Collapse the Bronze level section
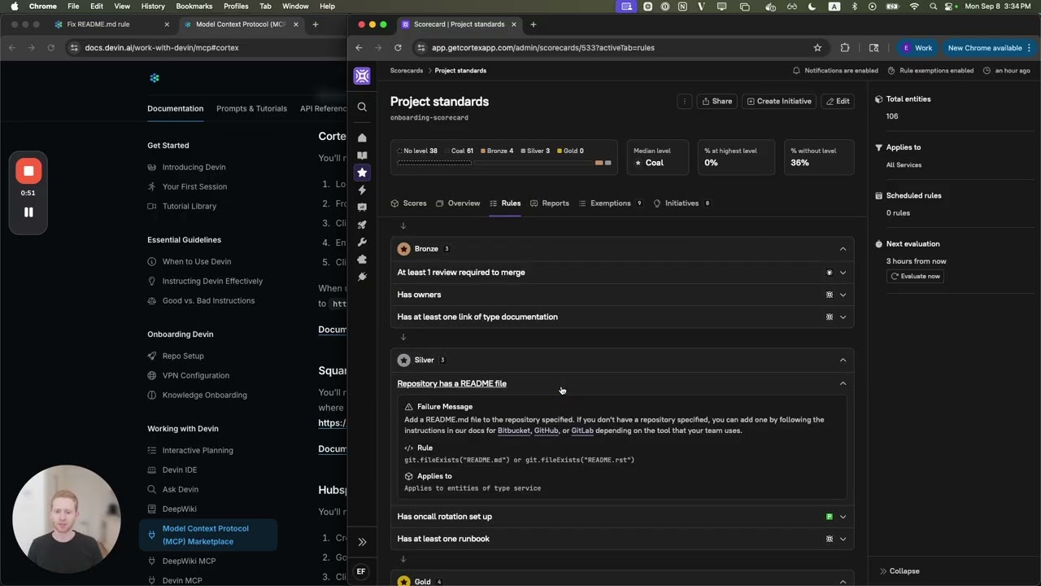The image size is (1041, 586). tap(843, 249)
